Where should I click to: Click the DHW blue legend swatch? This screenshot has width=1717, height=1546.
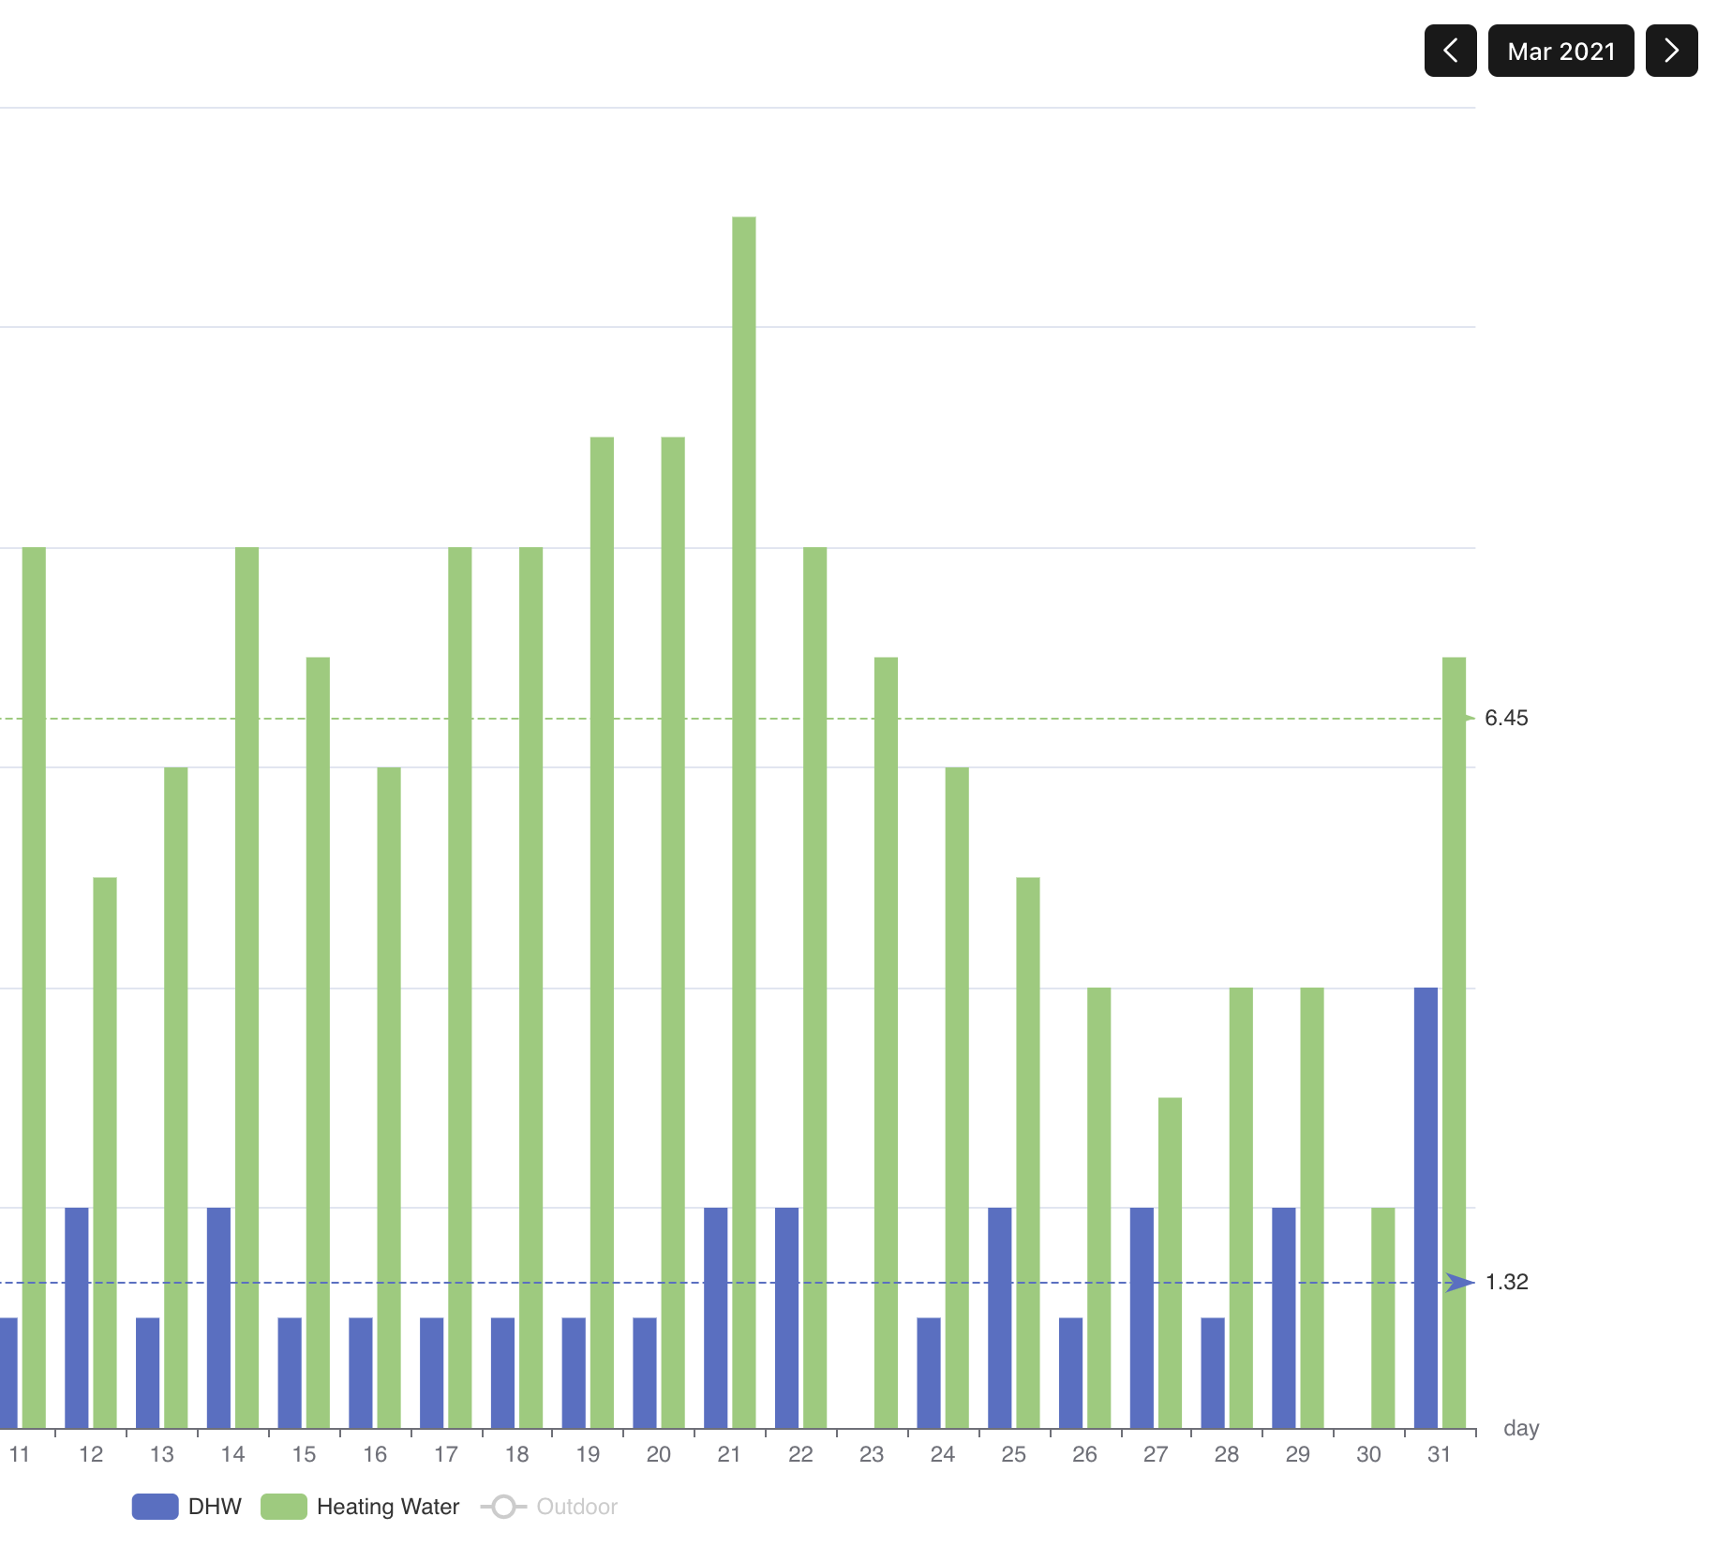coord(156,1507)
